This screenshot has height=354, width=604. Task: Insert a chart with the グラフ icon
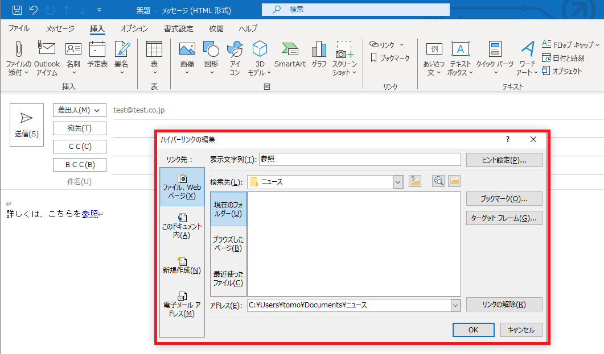pyautogui.click(x=319, y=56)
